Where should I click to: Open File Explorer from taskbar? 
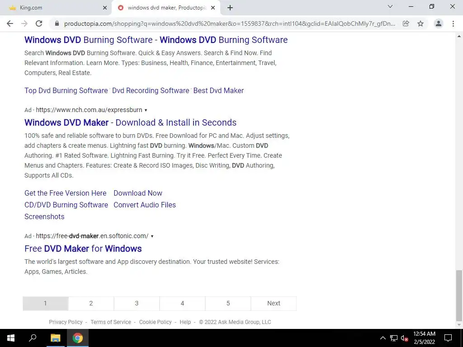point(55,338)
